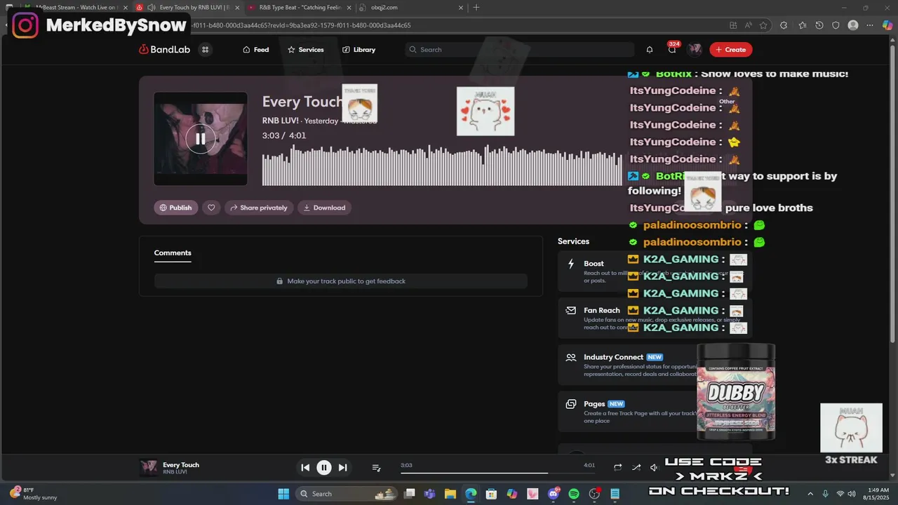The width and height of the screenshot is (898, 505).
Task: Select the Comments tab
Action: (x=173, y=253)
